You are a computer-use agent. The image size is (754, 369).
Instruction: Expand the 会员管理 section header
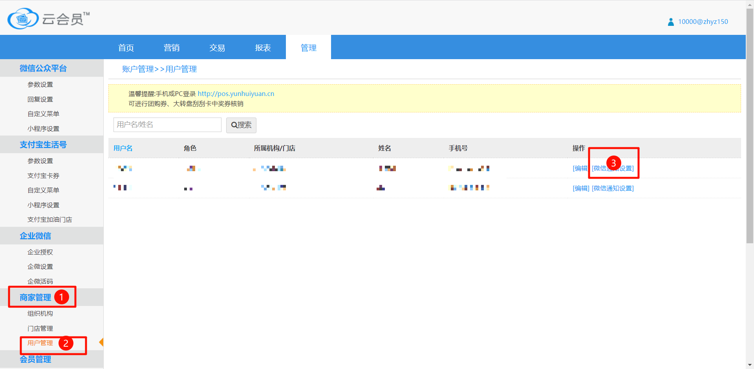pos(35,359)
